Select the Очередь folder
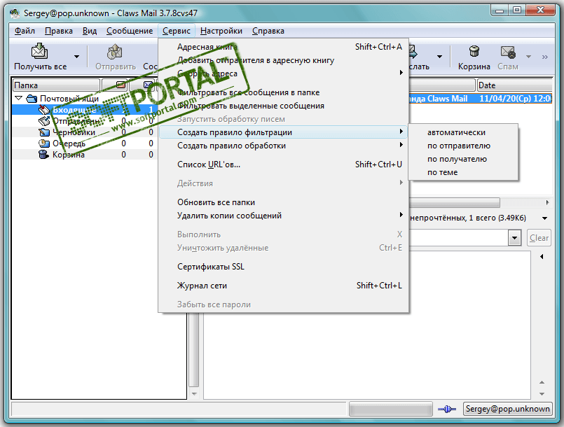The image size is (564, 427). 69,143
